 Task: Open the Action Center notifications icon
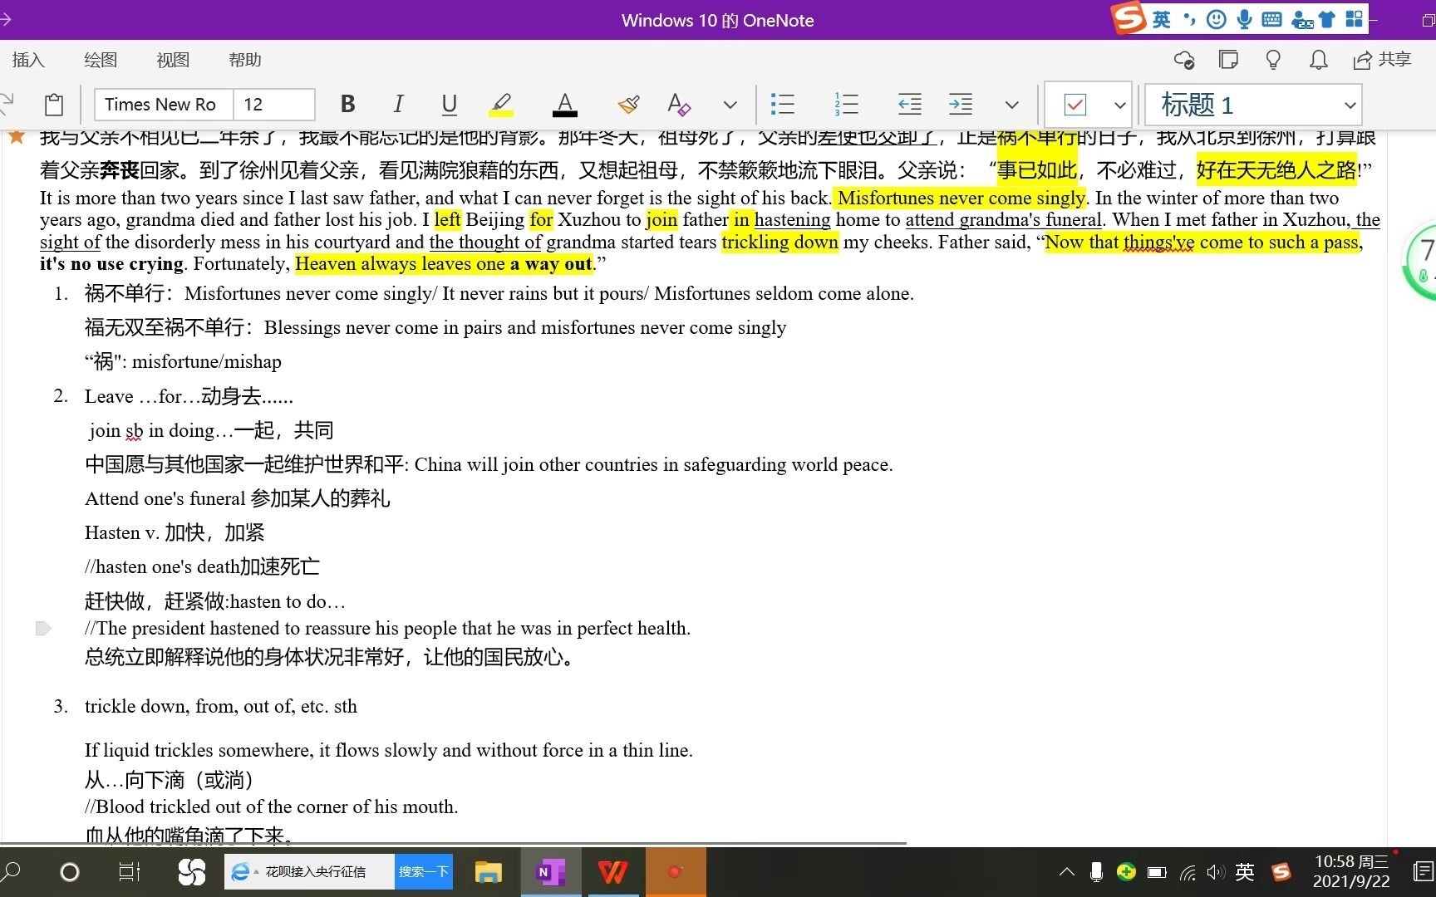point(1423,872)
